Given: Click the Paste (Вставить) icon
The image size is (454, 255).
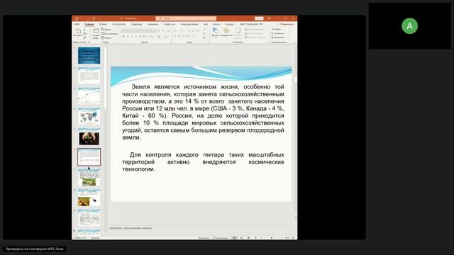Looking at the screenshot, I should point(78,31).
